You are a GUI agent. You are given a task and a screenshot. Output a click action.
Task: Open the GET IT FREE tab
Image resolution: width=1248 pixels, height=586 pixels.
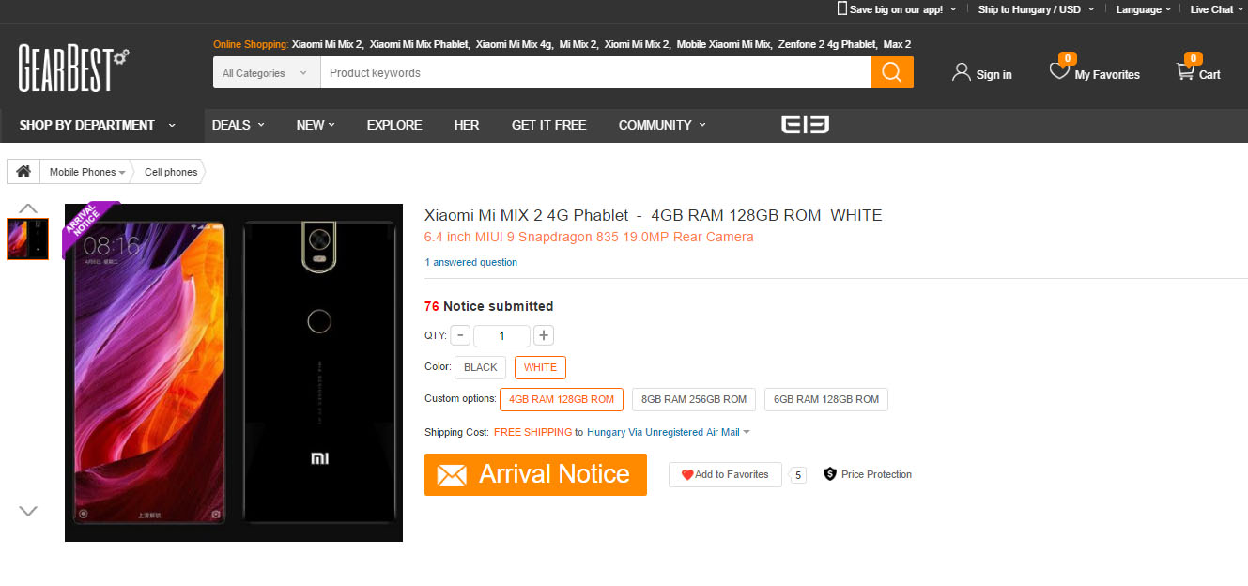(548, 125)
